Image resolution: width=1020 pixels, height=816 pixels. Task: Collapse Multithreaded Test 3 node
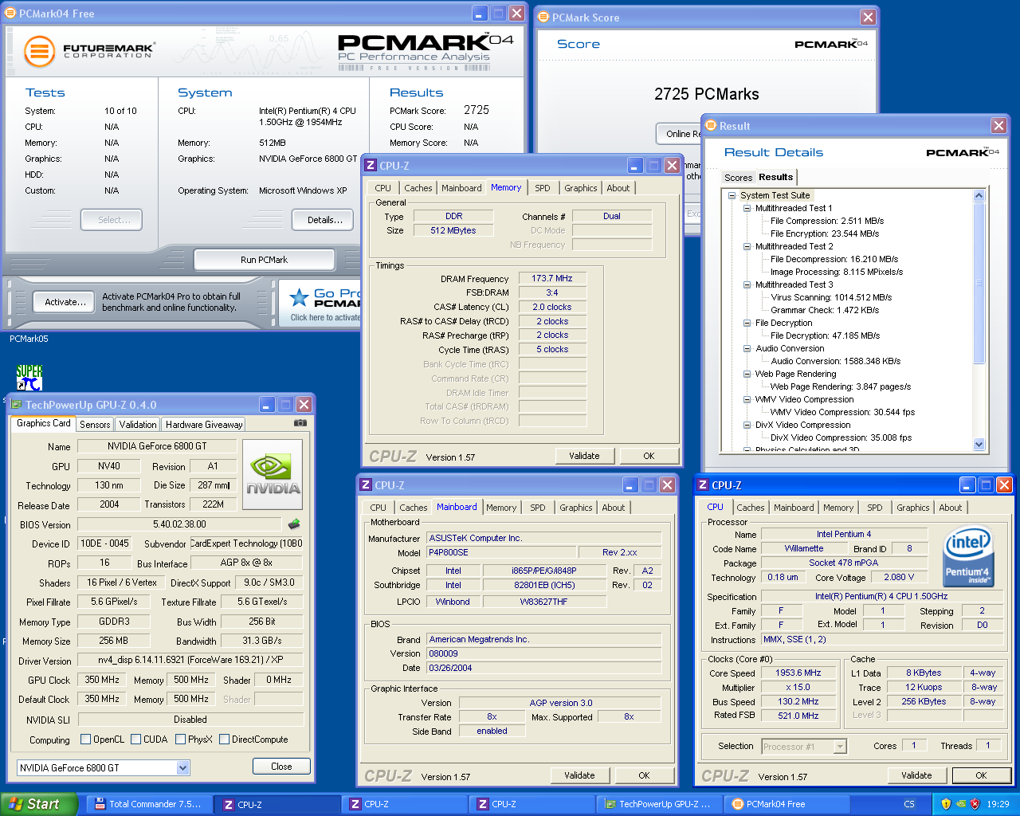pyautogui.click(x=747, y=284)
